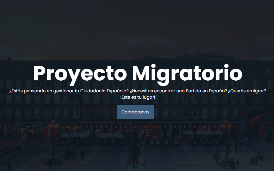Click the left ornate street lamp post
The width and height of the screenshot is (274, 171).
(53, 140)
